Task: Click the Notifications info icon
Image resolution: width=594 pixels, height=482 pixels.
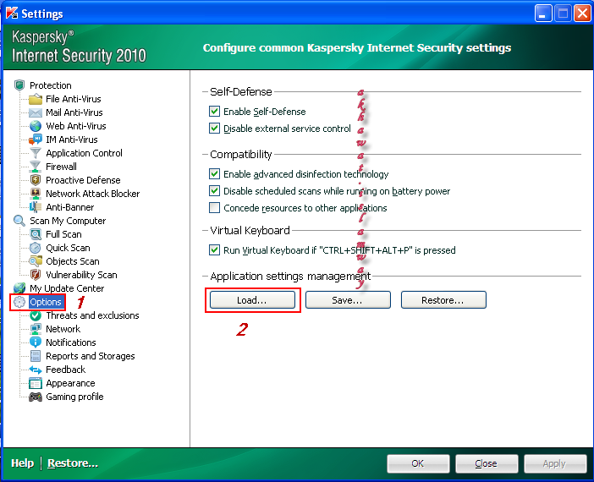Action: [x=36, y=342]
